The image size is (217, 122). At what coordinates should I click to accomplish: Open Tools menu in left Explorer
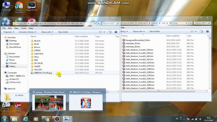(x=23, y=28)
